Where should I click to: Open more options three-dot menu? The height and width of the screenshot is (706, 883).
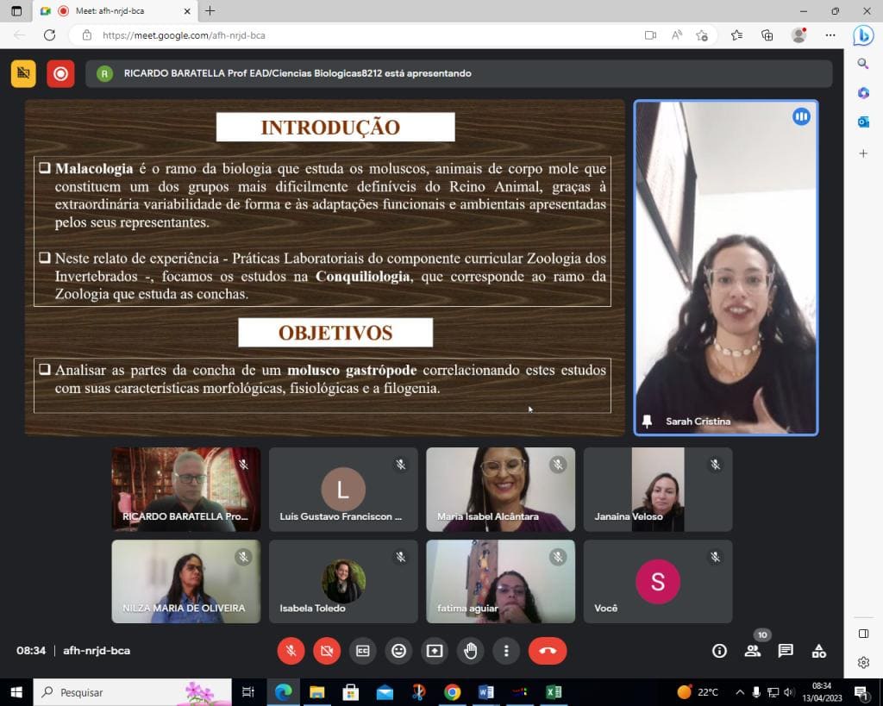click(506, 651)
